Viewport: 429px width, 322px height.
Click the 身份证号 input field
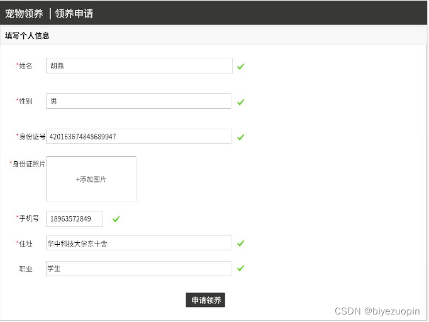tap(139, 136)
